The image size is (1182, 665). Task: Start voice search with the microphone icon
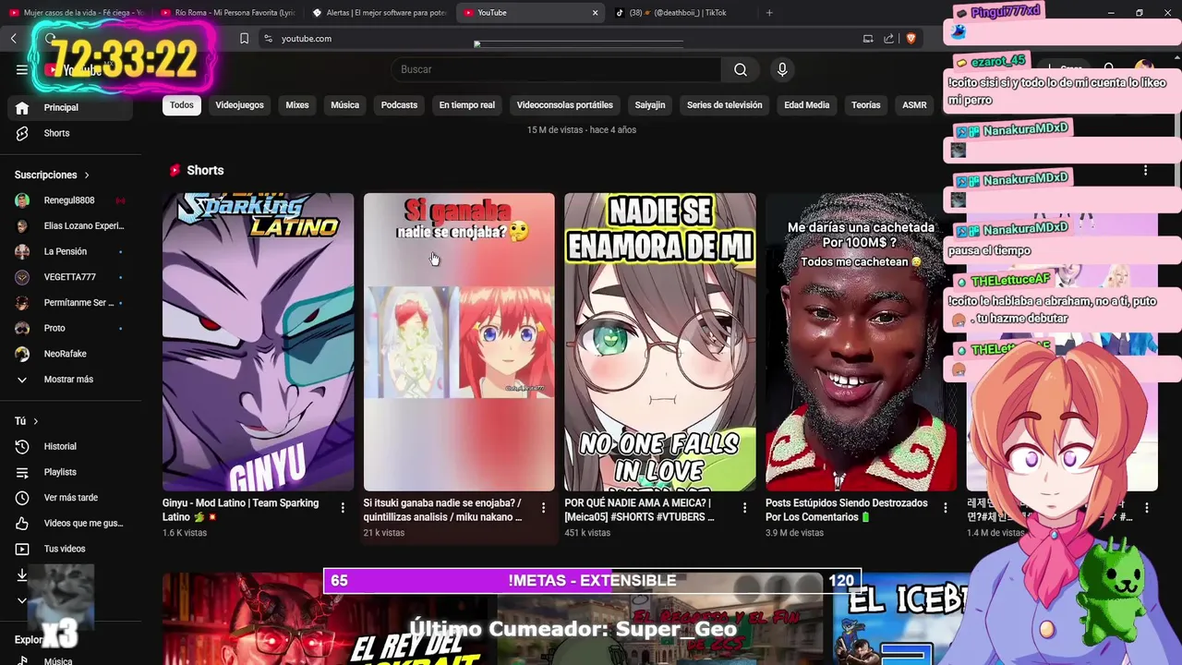point(782,69)
